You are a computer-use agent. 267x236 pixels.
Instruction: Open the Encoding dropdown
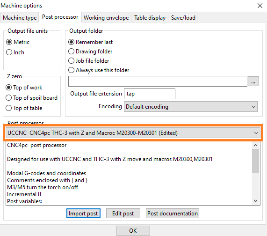[x=190, y=107]
